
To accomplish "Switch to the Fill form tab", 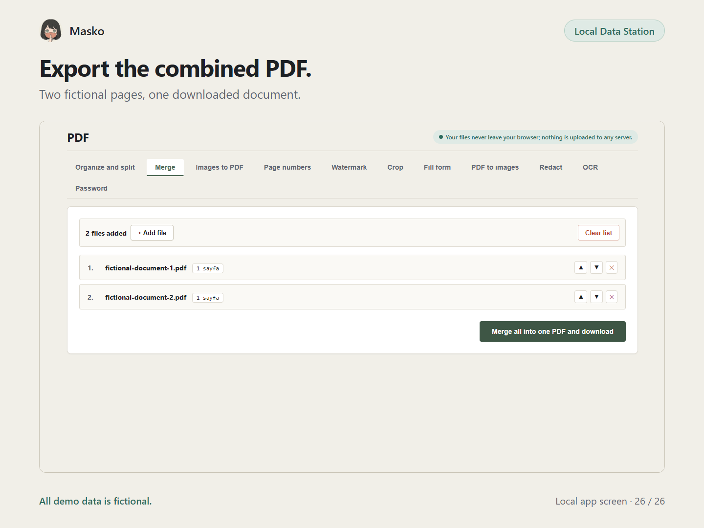I will (x=437, y=167).
